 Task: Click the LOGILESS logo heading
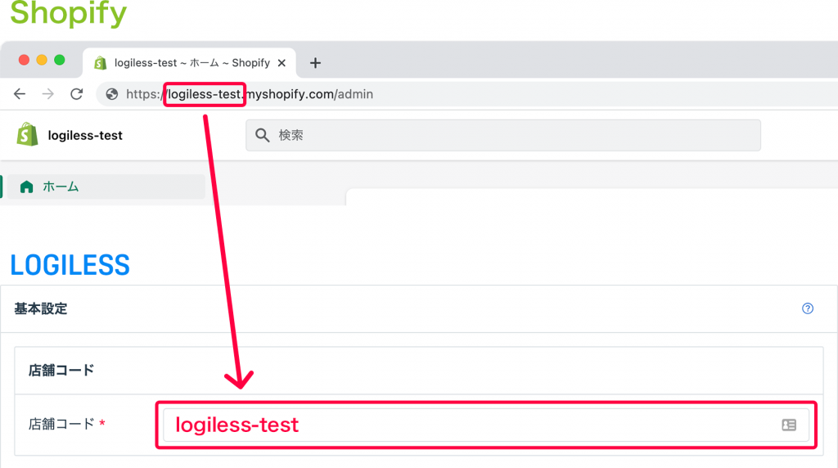click(x=70, y=265)
